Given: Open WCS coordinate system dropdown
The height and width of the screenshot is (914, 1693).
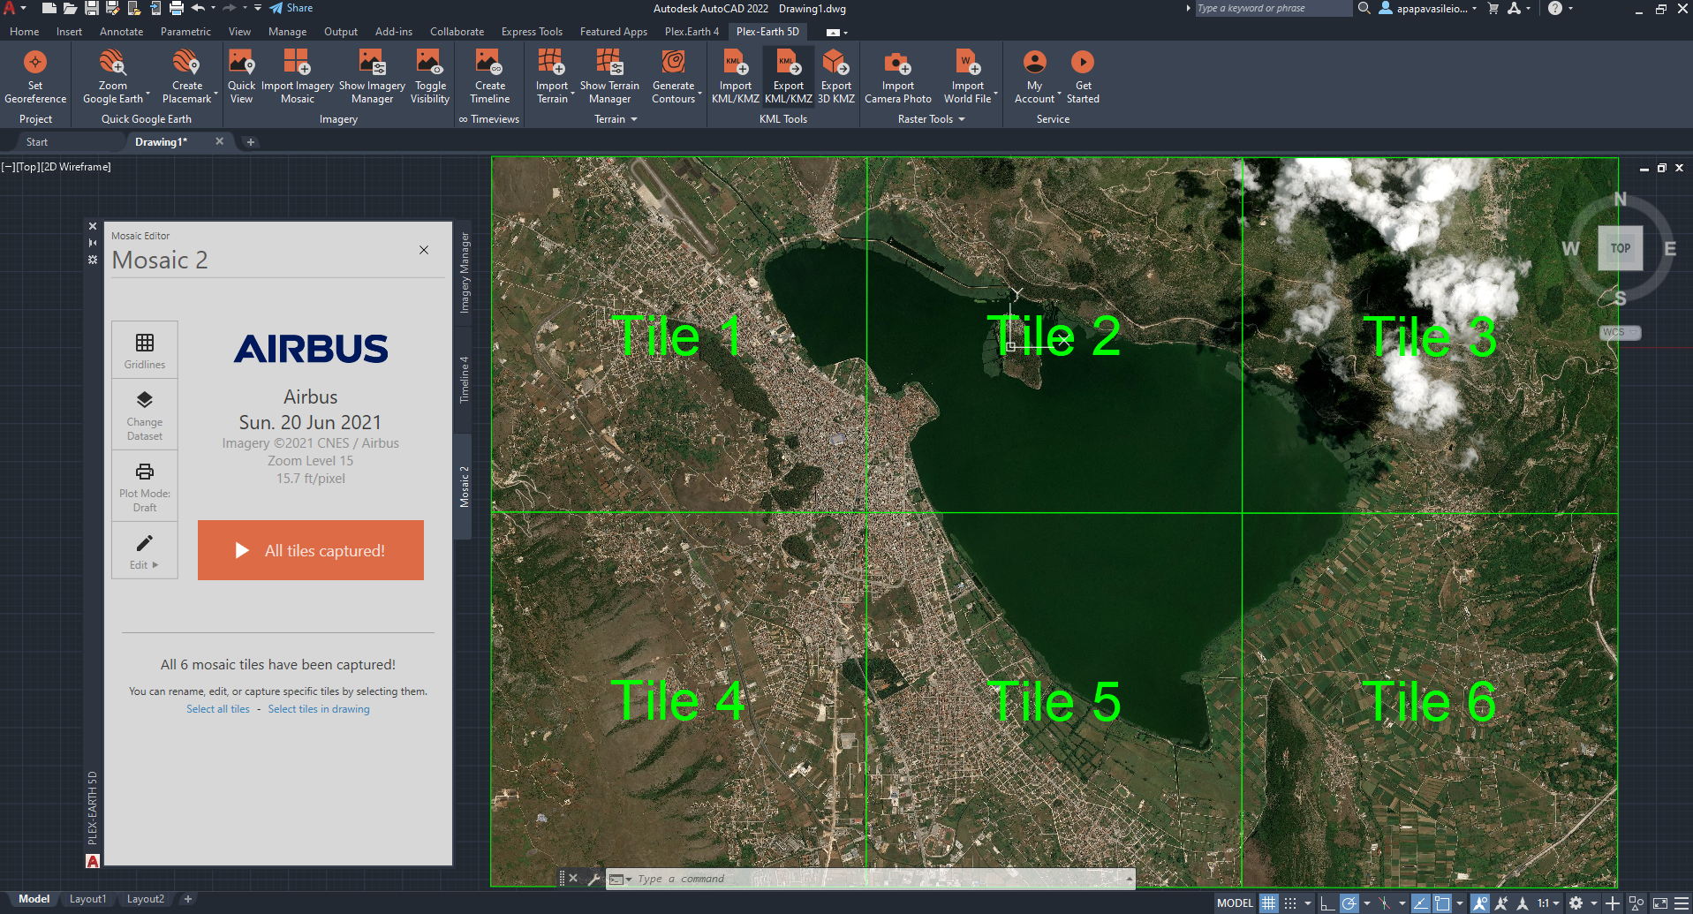Looking at the screenshot, I should click(x=1621, y=332).
